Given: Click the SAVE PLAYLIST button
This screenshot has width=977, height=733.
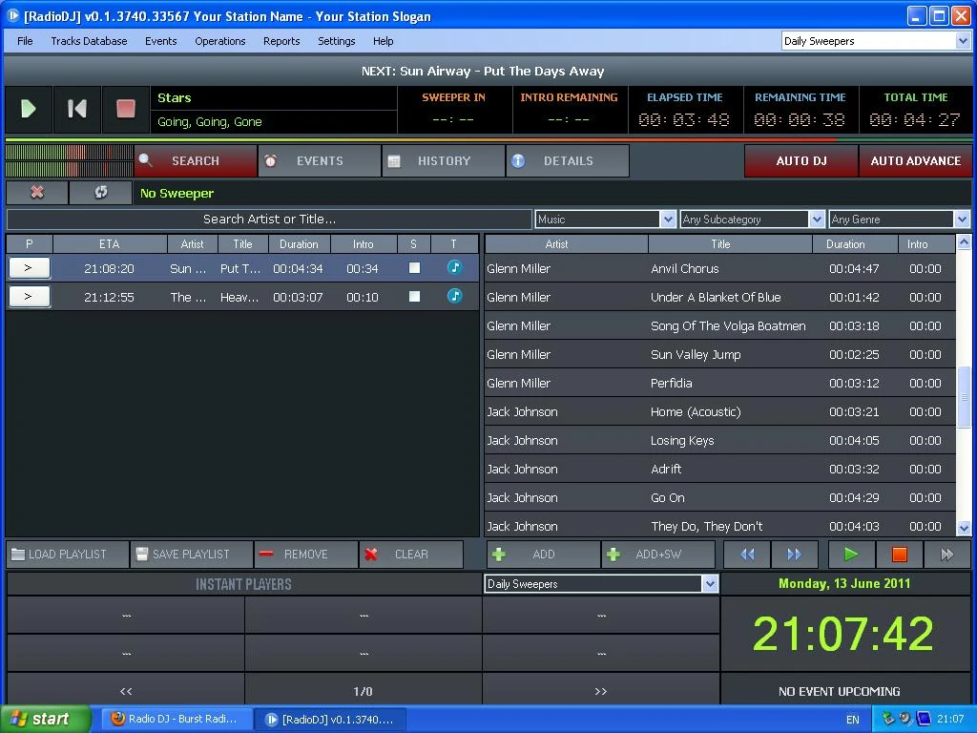Looking at the screenshot, I should 190,554.
